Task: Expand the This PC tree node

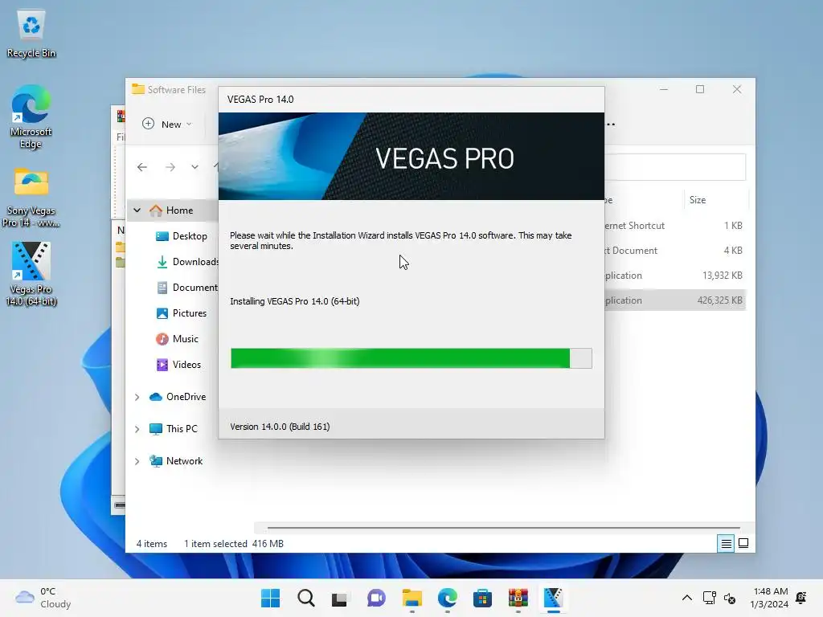Action: pos(137,429)
